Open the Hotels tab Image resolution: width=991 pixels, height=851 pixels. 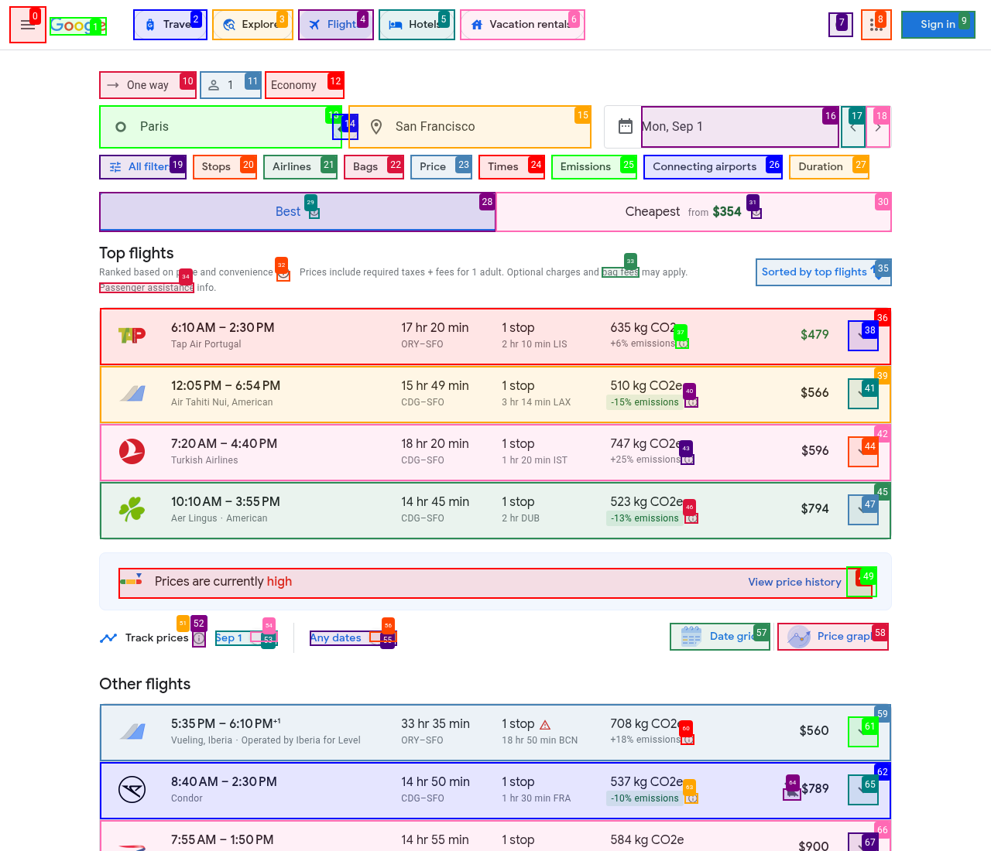(x=417, y=25)
